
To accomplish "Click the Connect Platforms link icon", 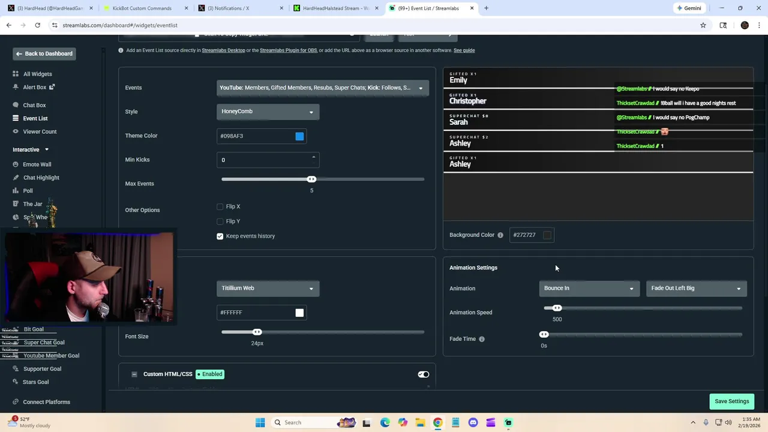I will coord(16,402).
